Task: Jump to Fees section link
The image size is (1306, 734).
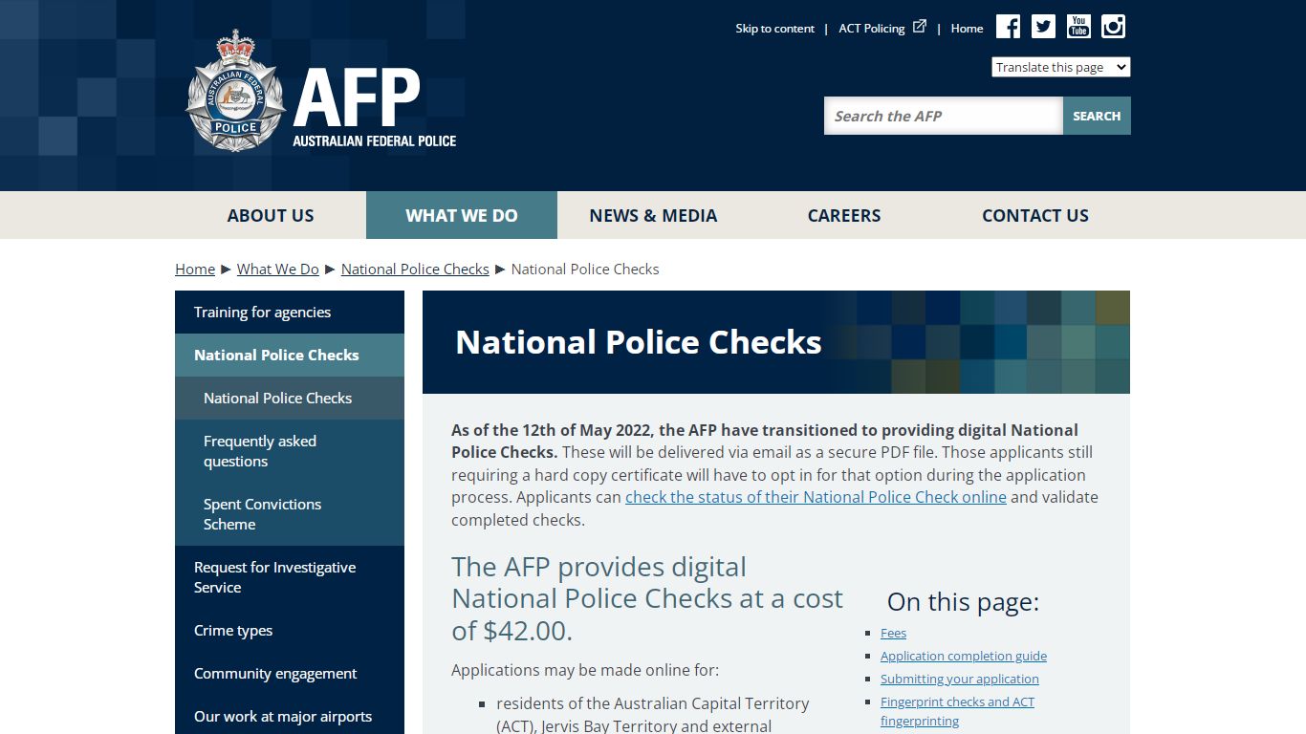Action: [x=893, y=633]
